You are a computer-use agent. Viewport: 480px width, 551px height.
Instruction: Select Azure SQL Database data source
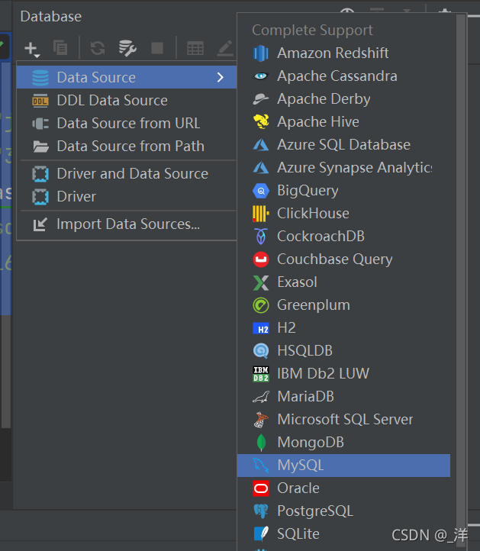click(343, 144)
